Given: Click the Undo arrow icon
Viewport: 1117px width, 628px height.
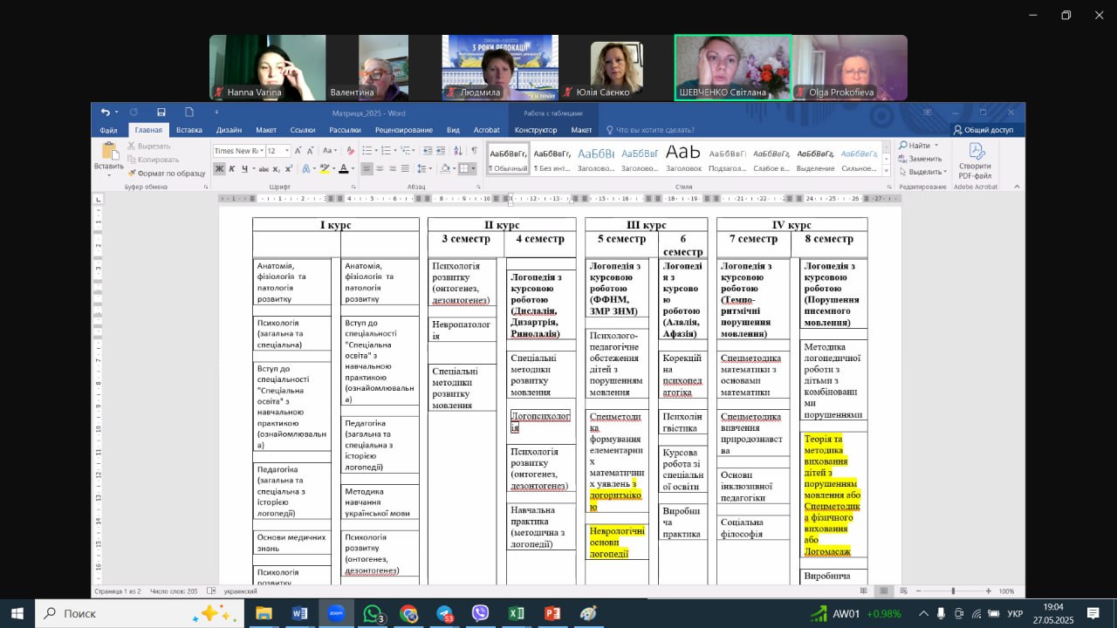Looking at the screenshot, I should pyautogui.click(x=105, y=113).
